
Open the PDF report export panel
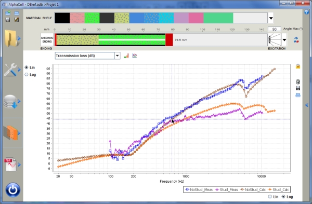click(x=11, y=165)
